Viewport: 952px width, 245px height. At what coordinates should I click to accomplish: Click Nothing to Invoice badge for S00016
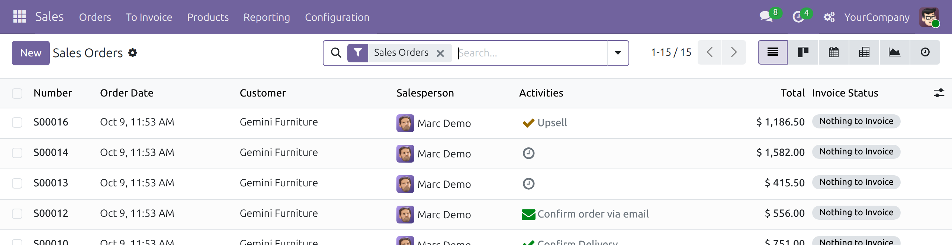click(856, 121)
